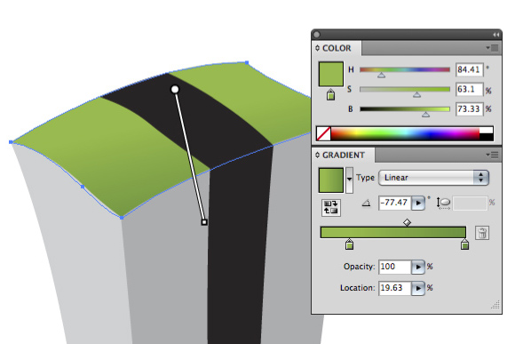Image resolution: width=515 pixels, height=344 pixels.
Task: Switch to the GRADIENT panel tab
Action: point(344,156)
